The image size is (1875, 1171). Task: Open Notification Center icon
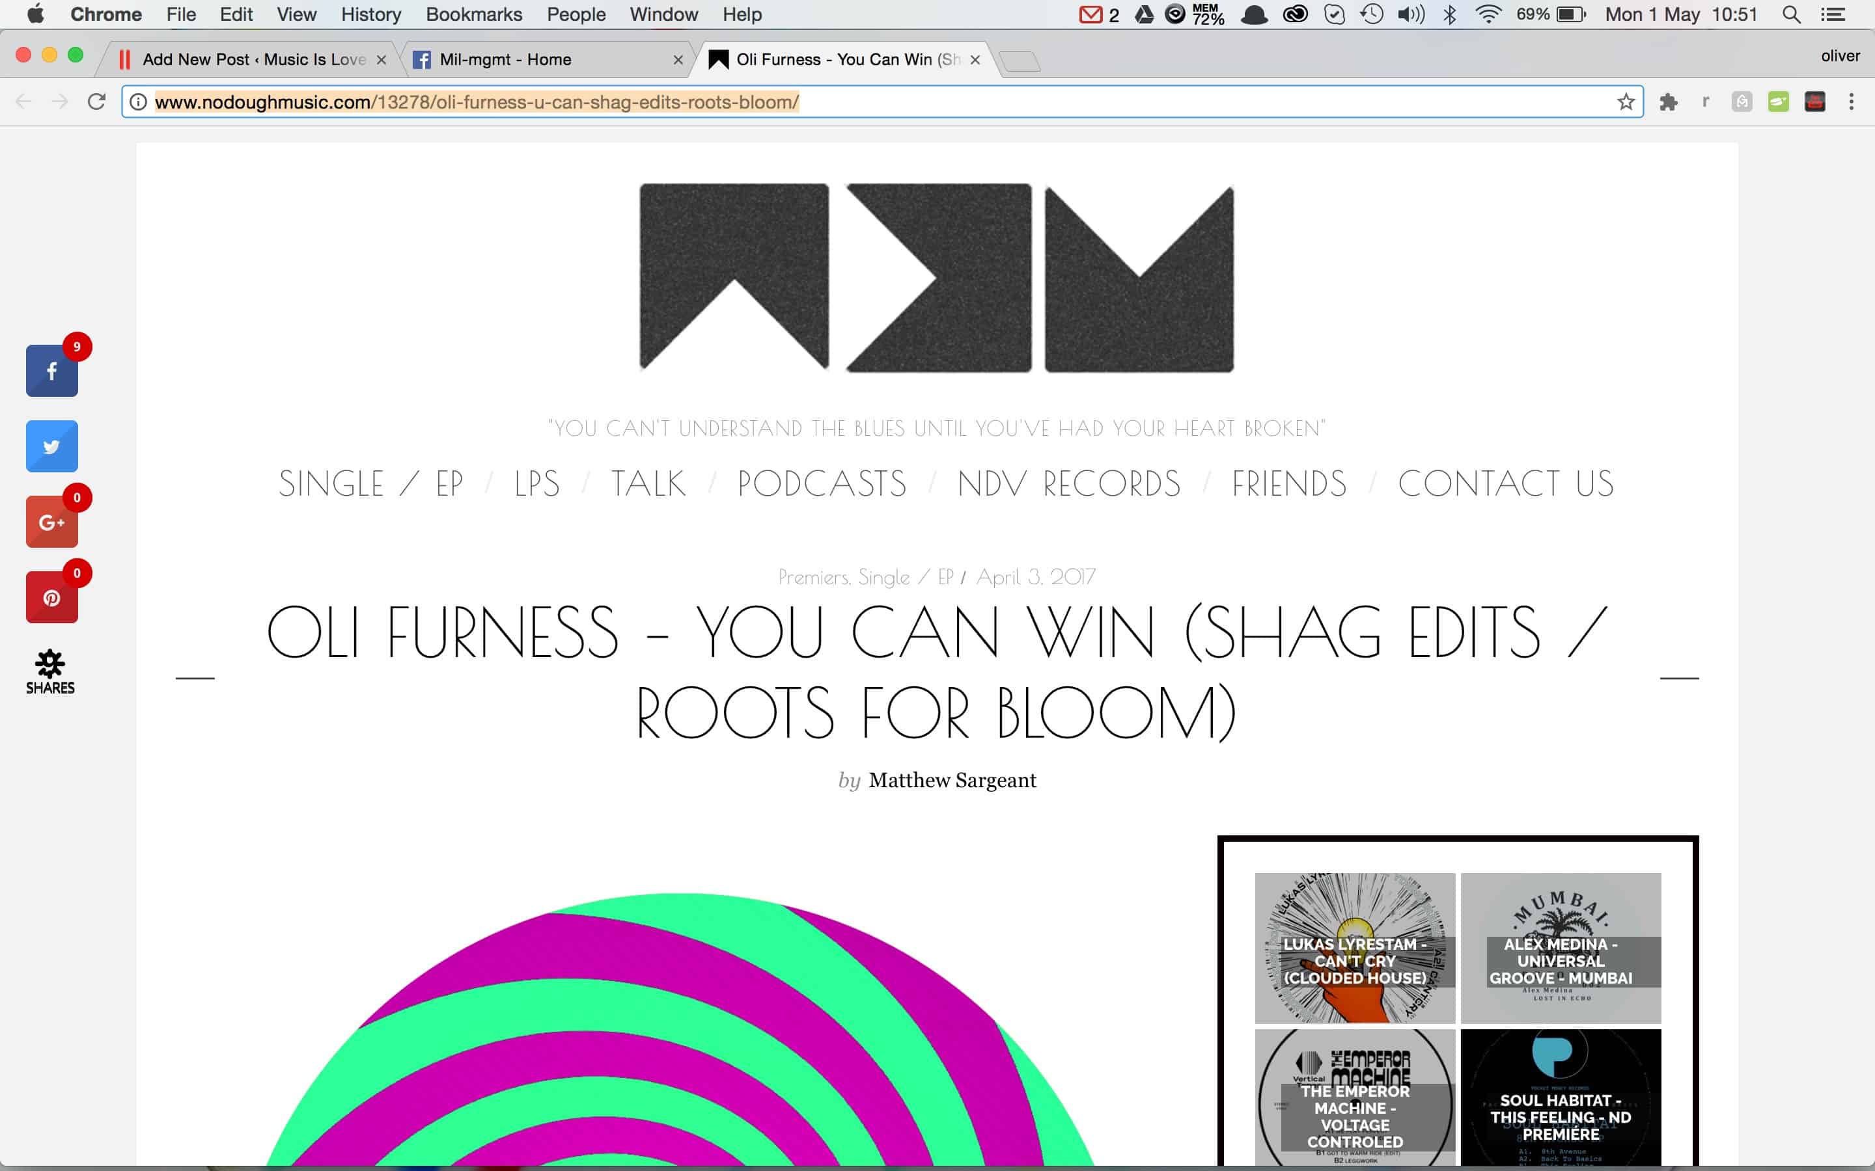[1833, 14]
